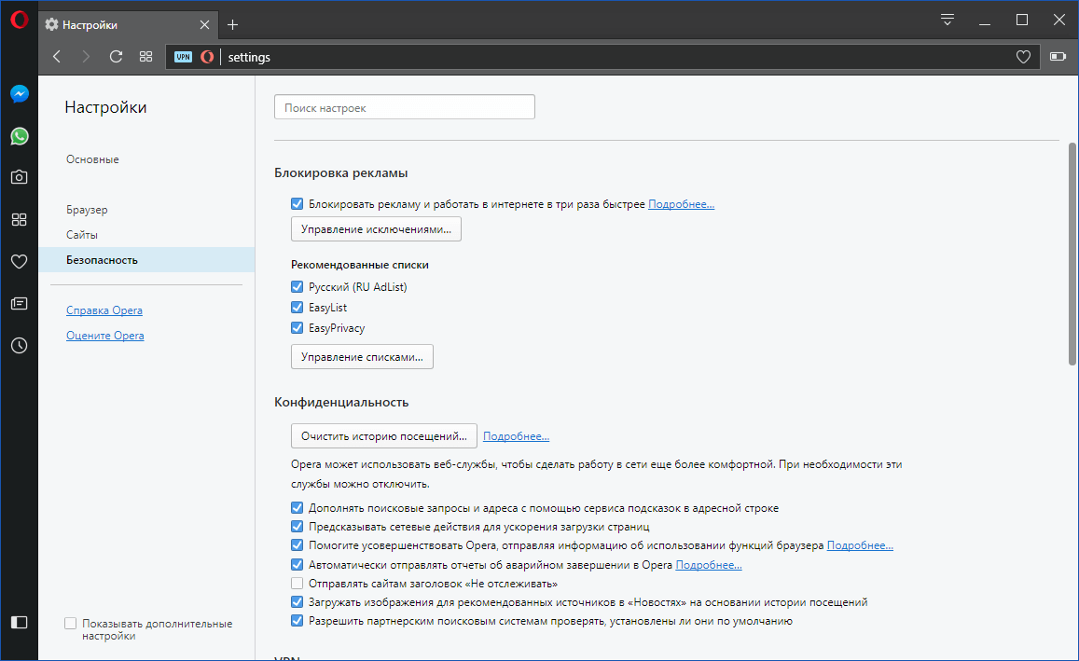The width and height of the screenshot is (1079, 661).
Task: Uncheck the EasyPrivacy list checkbox
Action: click(x=297, y=328)
